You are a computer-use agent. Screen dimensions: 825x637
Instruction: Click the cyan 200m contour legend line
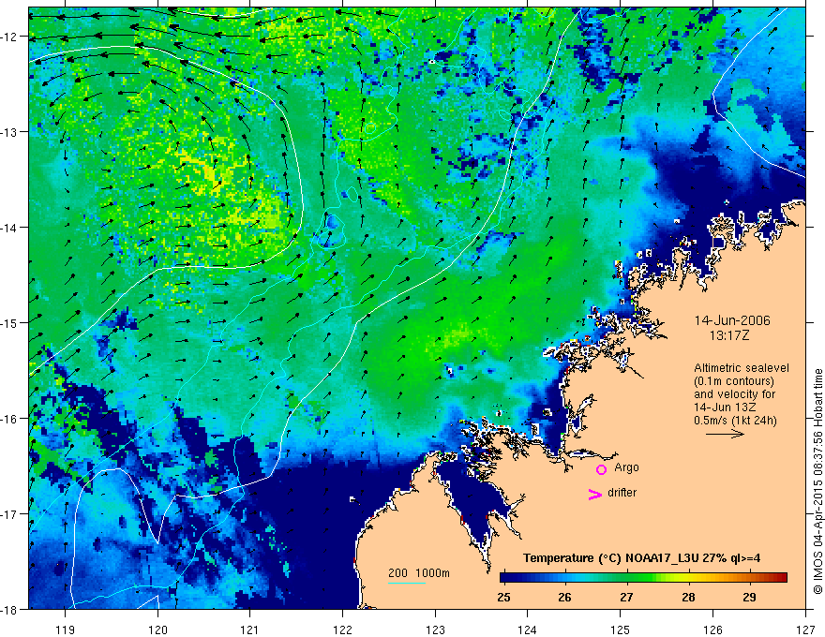click(407, 583)
